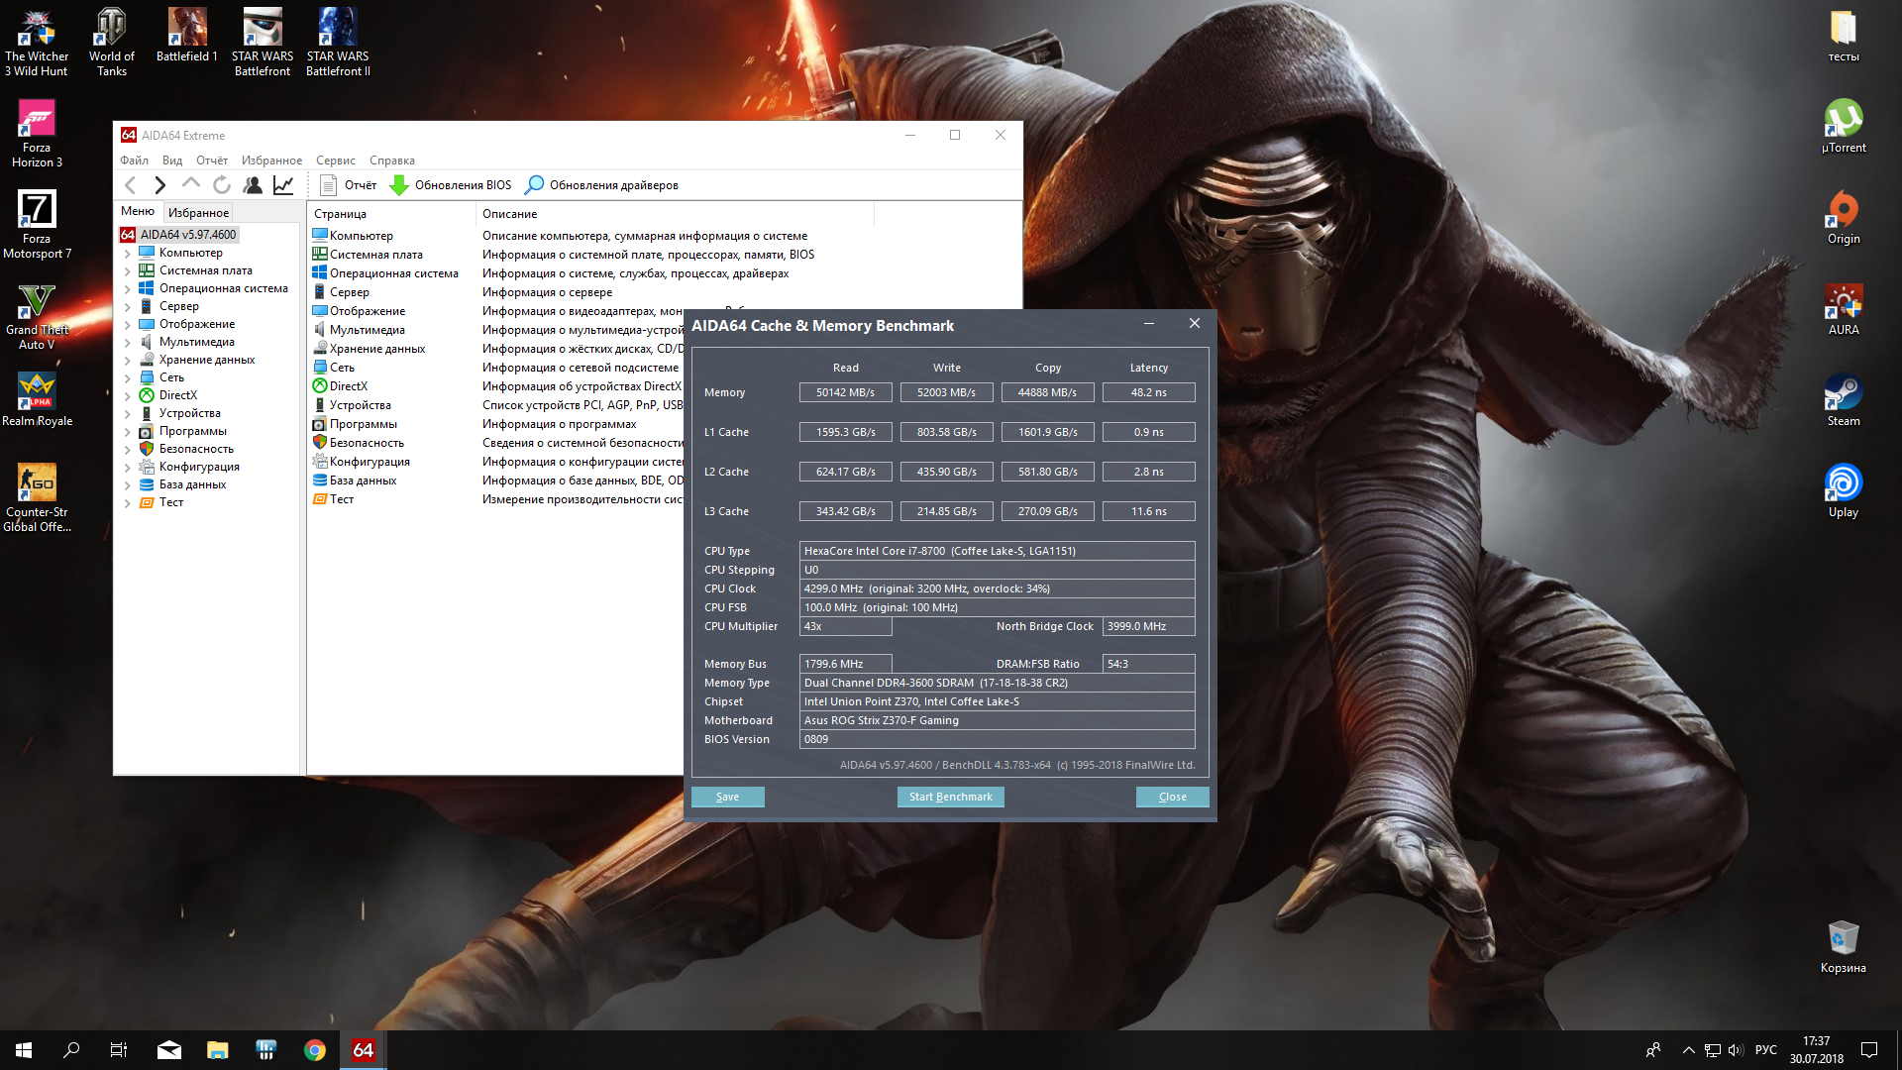Open Google Chrome from taskbar
This screenshot has height=1070, width=1902.
[x=315, y=1050]
